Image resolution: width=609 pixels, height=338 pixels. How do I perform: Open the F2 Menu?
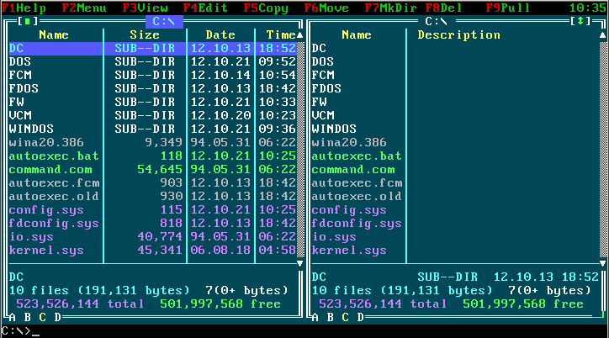click(84, 7)
